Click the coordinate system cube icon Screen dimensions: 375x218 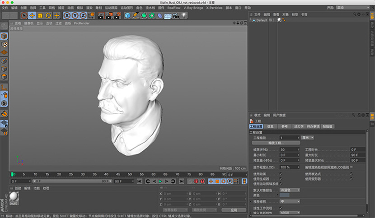pos(91,16)
